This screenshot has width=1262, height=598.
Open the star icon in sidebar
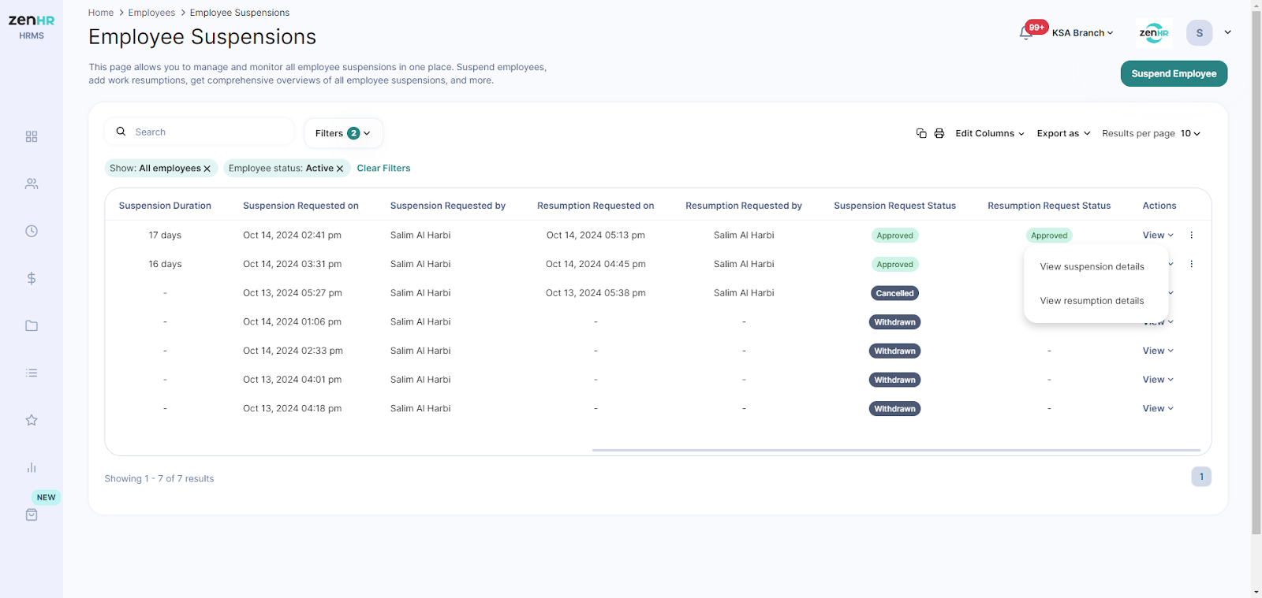32,420
